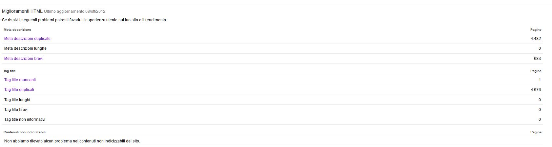The width and height of the screenshot is (552, 147).
Task: Select the Meta descrizioni lunghe row label
Action: (x=25, y=48)
